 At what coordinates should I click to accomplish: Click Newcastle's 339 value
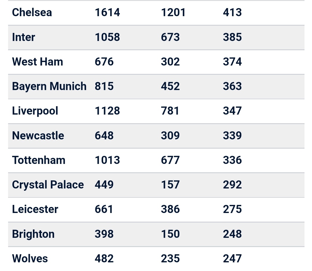click(232, 135)
